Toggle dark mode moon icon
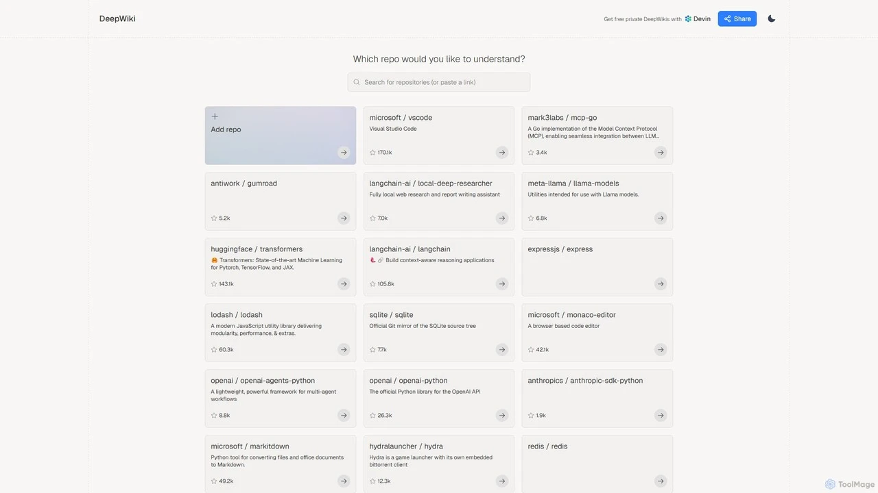Screen dimensions: 878x493 [772, 18]
